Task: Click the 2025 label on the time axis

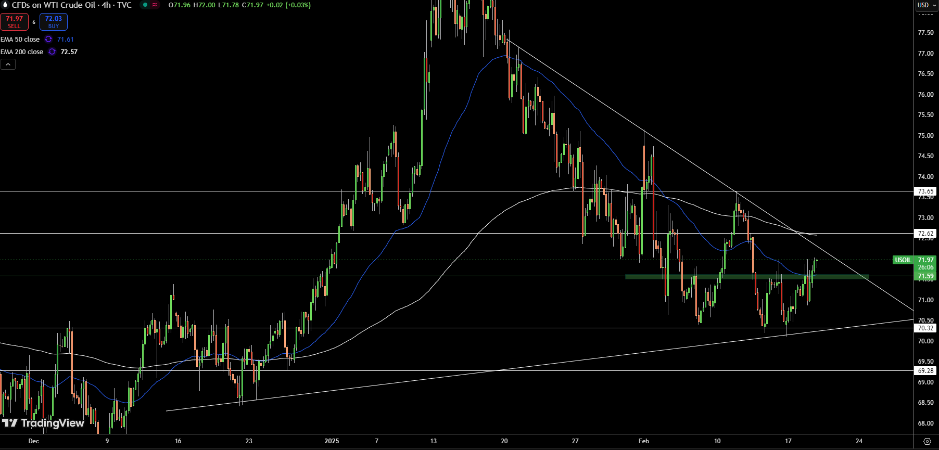Action: (x=332, y=441)
